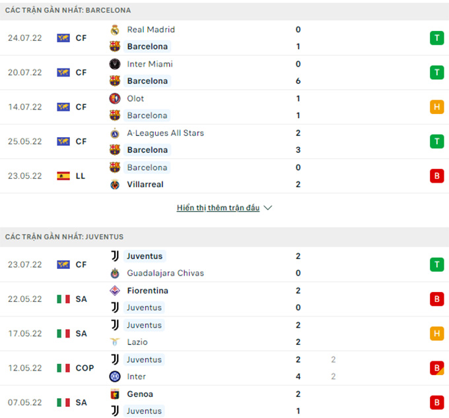The height and width of the screenshot is (418, 449).
Task: Click the Italy flag COP competition
Action: [75, 368]
